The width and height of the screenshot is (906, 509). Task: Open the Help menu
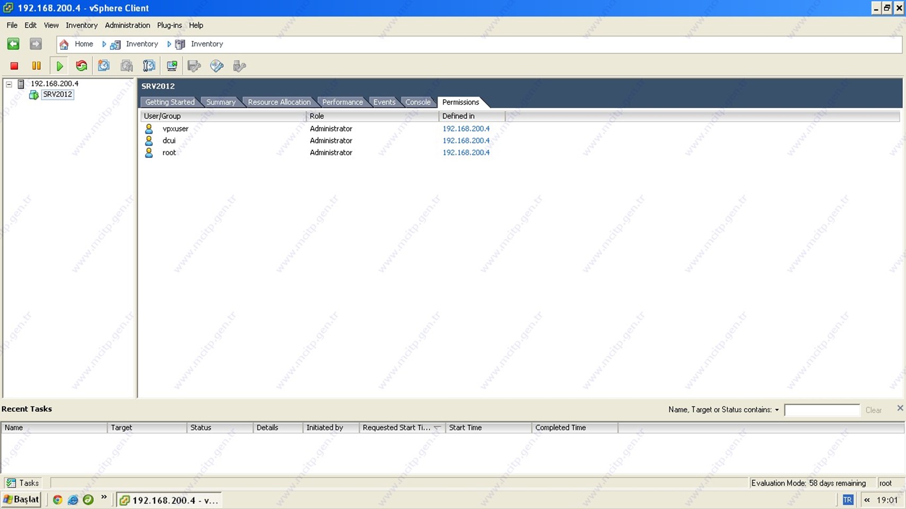[196, 25]
